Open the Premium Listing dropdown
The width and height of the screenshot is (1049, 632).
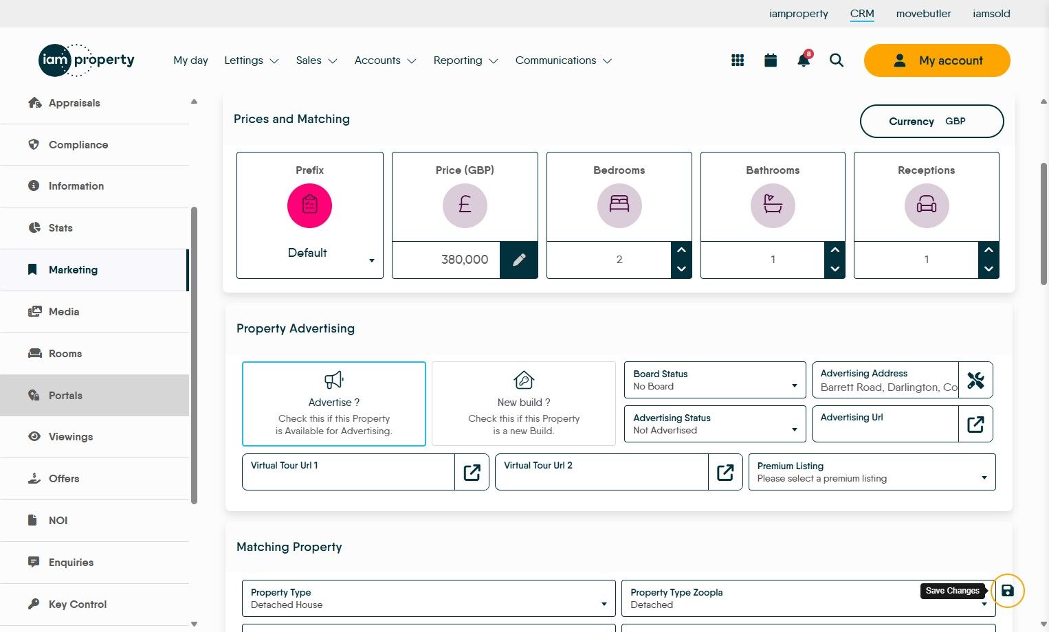[x=872, y=472]
